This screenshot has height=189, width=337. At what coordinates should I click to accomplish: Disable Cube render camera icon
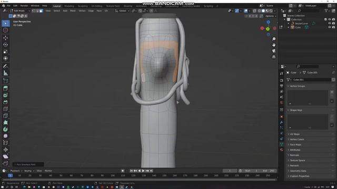click(x=333, y=27)
